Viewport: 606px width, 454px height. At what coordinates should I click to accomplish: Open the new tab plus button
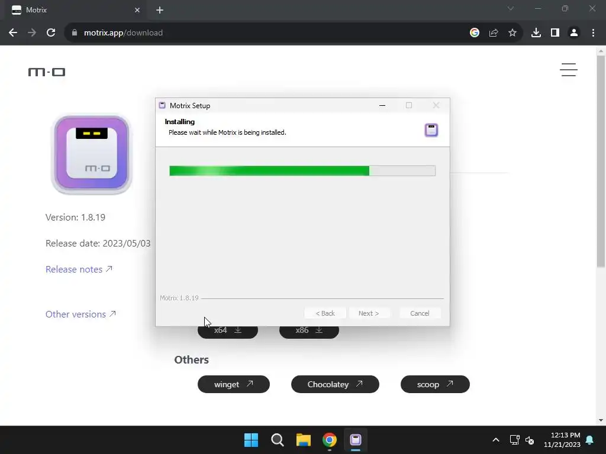160,10
